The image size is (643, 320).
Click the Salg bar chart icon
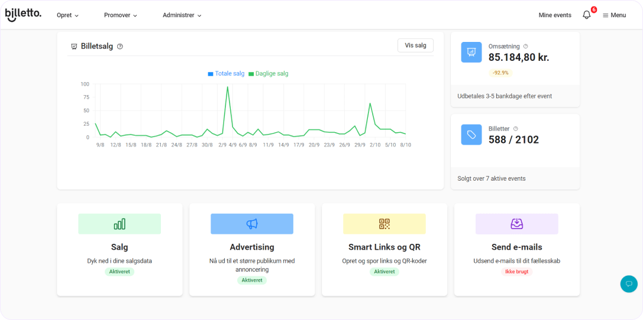tap(119, 224)
